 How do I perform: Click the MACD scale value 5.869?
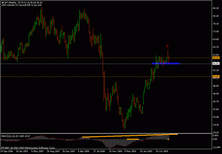click(216, 136)
